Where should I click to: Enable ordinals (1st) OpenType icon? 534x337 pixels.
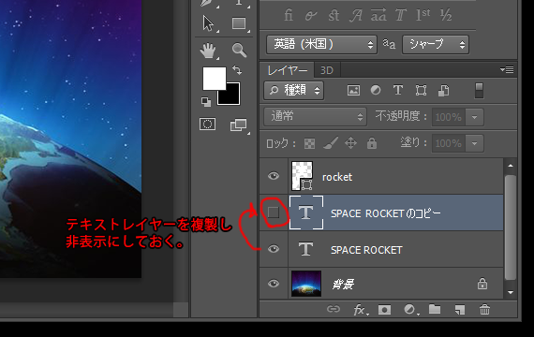tap(423, 15)
